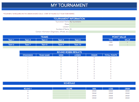Click the green cell under Team 8
This screenshot has height=102, width=139.
[44, 47]
